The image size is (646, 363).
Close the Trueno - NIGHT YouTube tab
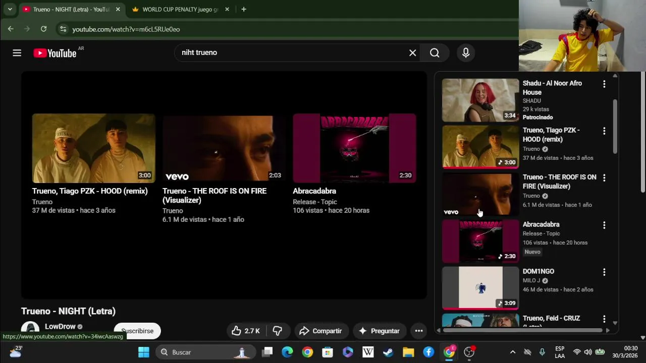118,10
